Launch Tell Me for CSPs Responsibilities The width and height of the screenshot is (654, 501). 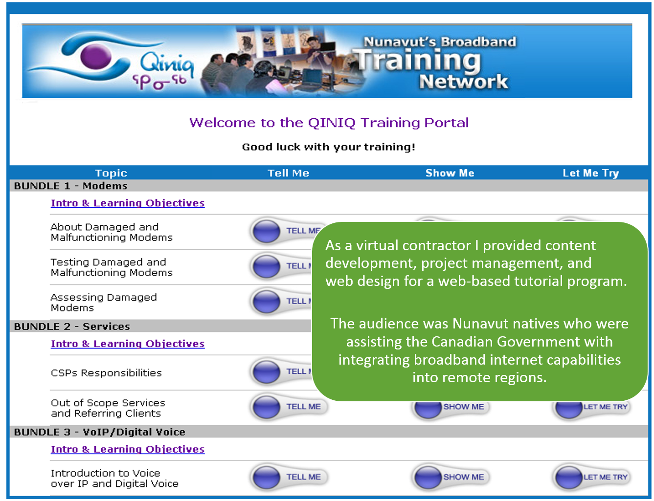(x=281, y=371)
